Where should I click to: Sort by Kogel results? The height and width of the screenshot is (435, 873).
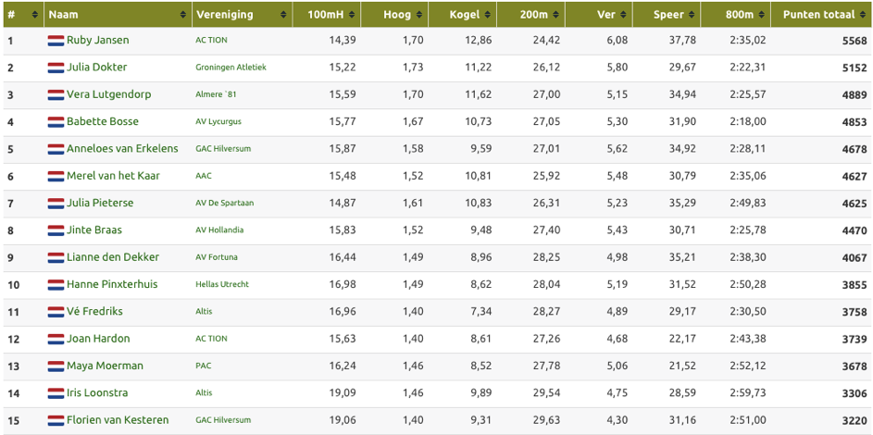click(488, 16)
